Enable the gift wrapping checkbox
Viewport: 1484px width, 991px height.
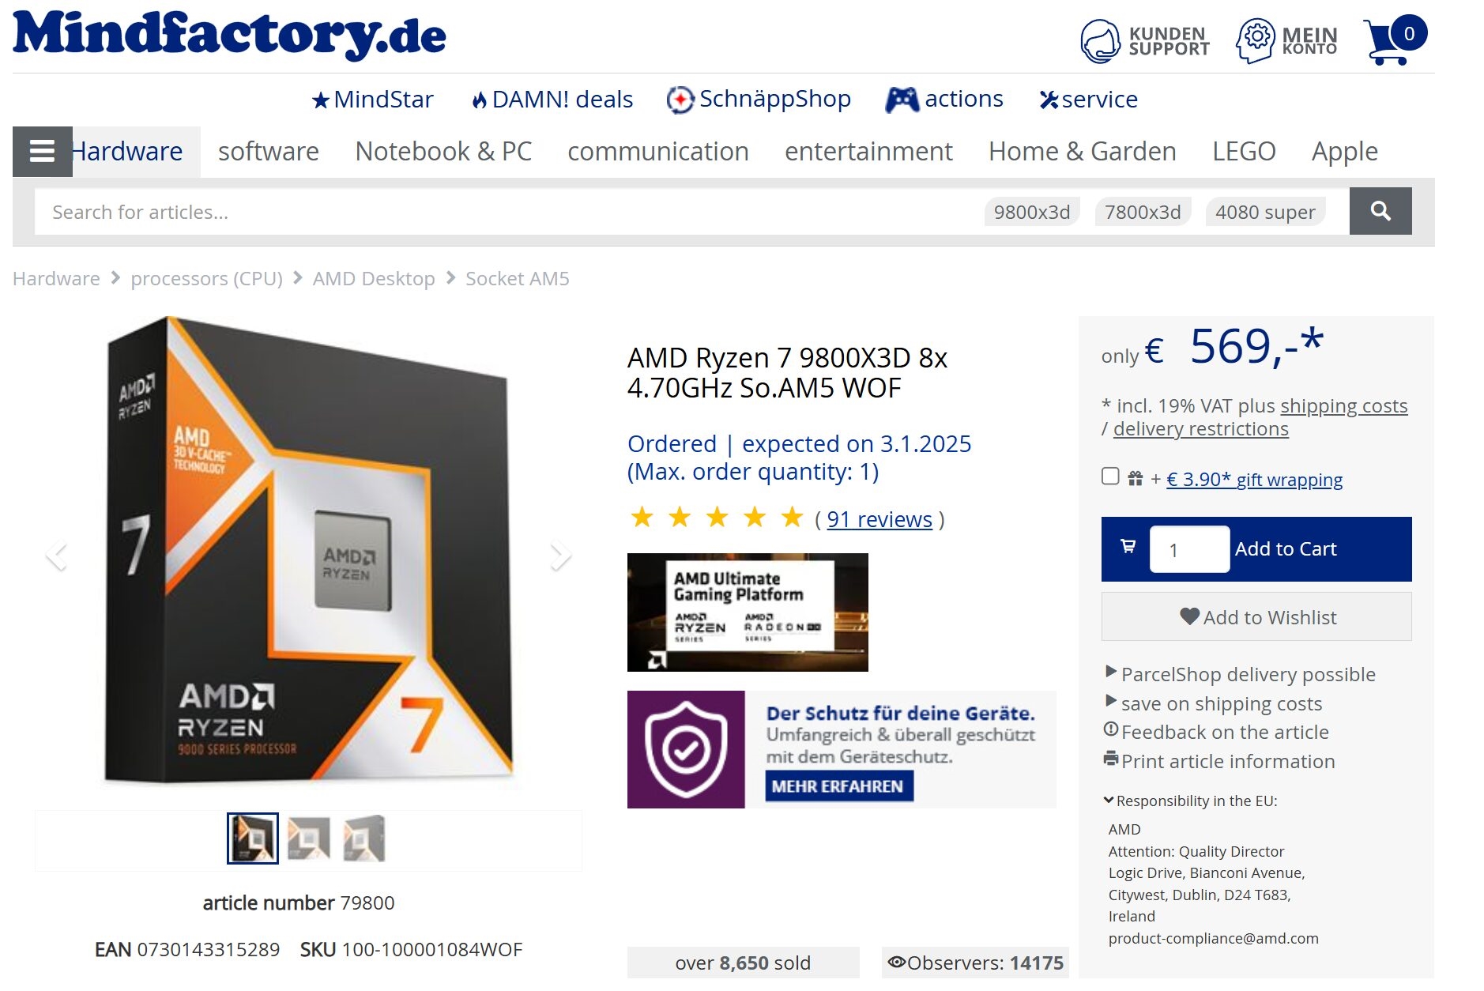tap(1110, 476)
